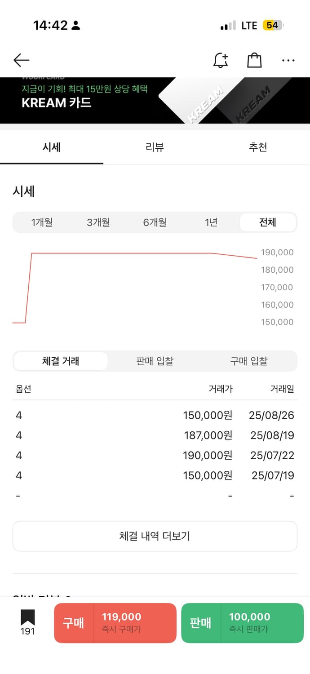
Task: Tap the KREAM card banner
Action: point(155,100)
